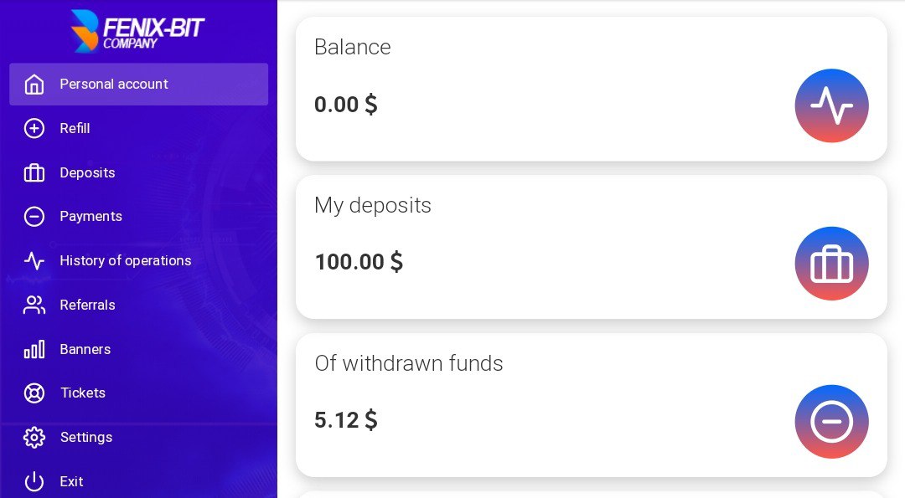Click the briefcase icon next to Deposits
Viewport: 905px width, 498px height.
[34, 172]
